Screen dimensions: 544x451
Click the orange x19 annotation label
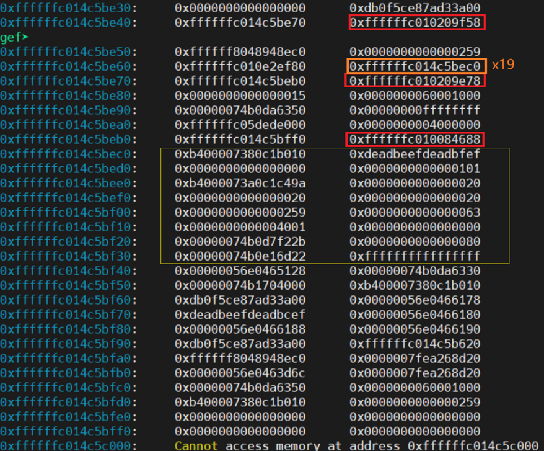tap(502, 65)
